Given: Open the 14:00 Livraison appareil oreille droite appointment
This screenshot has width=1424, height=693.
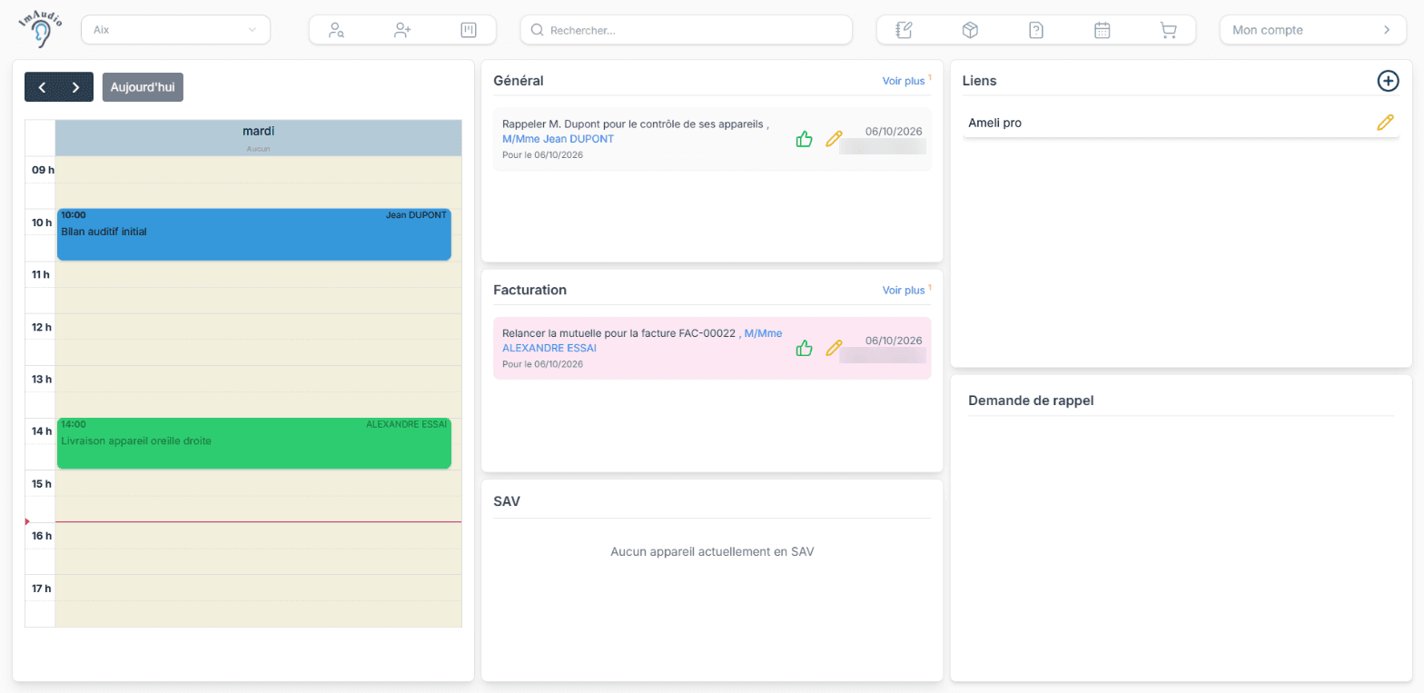Looking at the screenshot, I should (254, 443).
